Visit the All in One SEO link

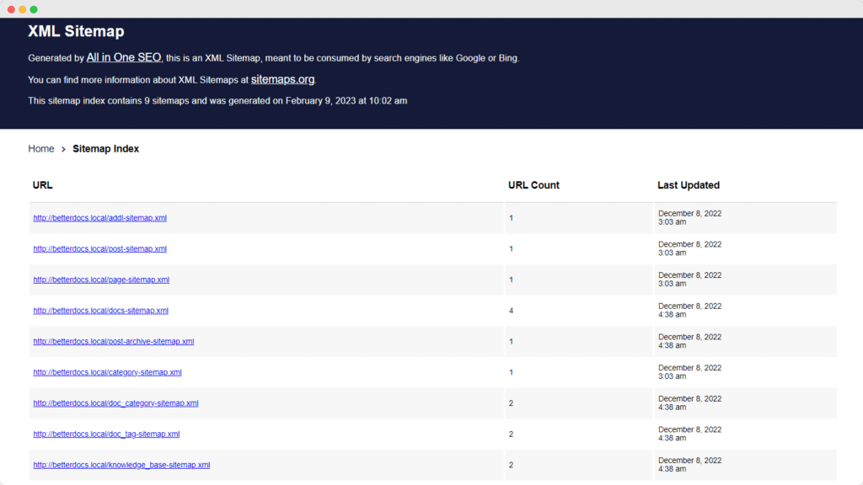[123, 57]
